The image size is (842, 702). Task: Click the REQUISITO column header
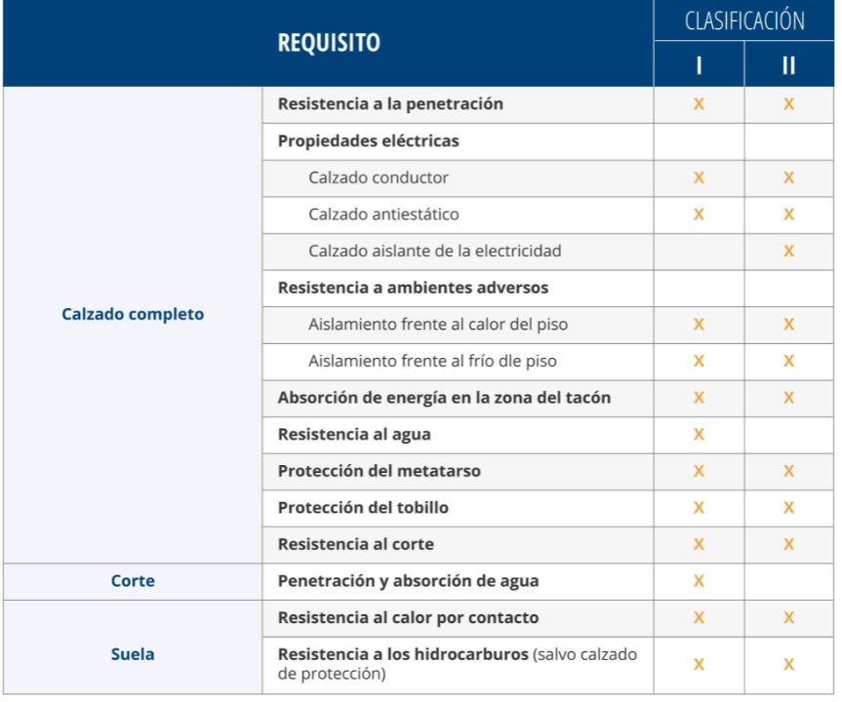pos(329,44)
